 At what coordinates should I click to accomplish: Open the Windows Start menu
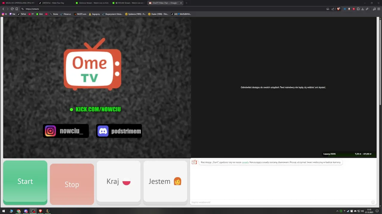pos(4,211)
